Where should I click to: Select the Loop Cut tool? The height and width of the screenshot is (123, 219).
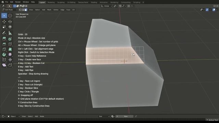tap(10, 44)
